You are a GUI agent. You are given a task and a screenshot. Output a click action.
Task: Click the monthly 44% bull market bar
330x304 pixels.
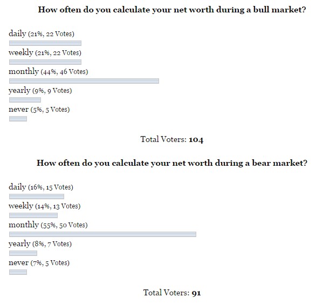tap(84, 80)
